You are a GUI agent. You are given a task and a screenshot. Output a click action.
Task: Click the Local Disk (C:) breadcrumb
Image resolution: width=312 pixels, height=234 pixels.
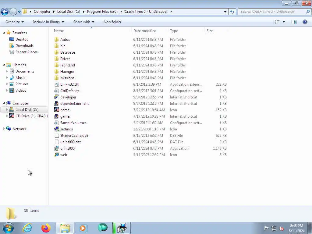(x=69, y=12)
